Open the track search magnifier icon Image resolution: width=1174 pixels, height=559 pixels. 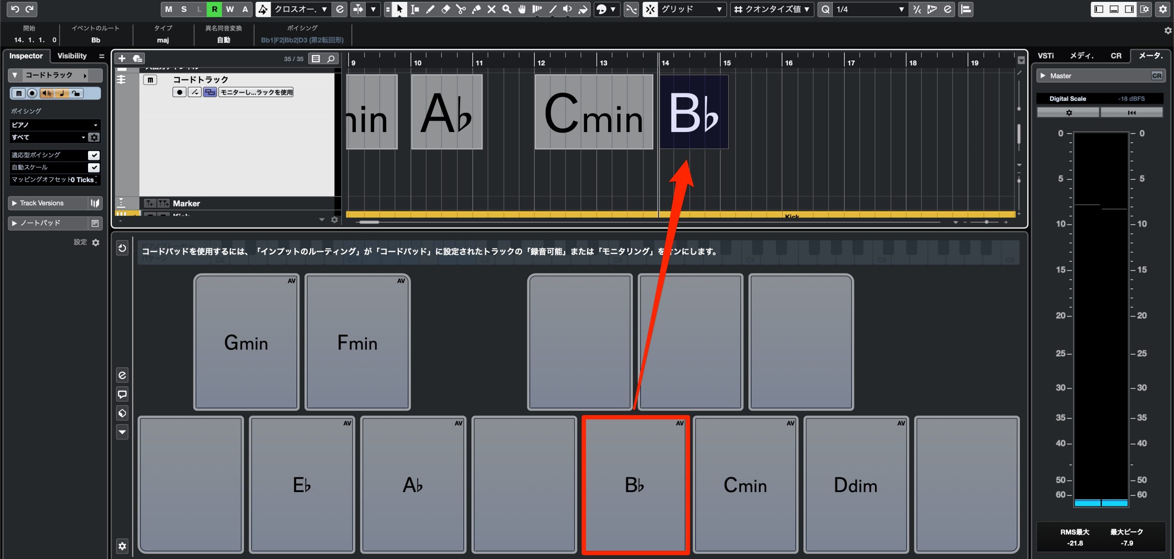tap(331, 58)
